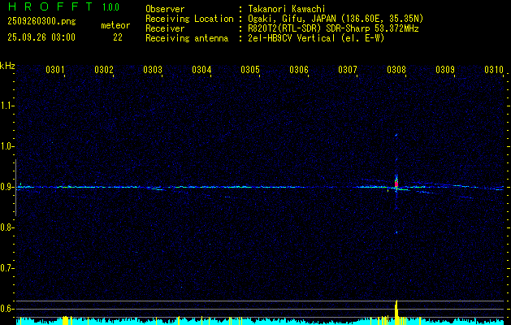Click the Receiving antenna field label

187,38
